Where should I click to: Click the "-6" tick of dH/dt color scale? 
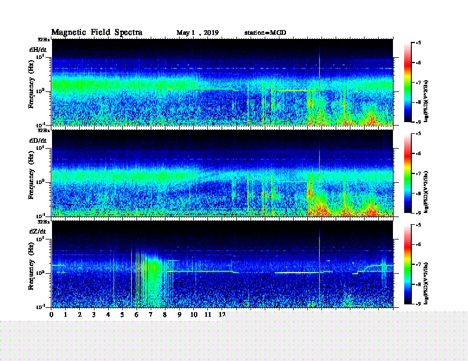pos(418,63)
